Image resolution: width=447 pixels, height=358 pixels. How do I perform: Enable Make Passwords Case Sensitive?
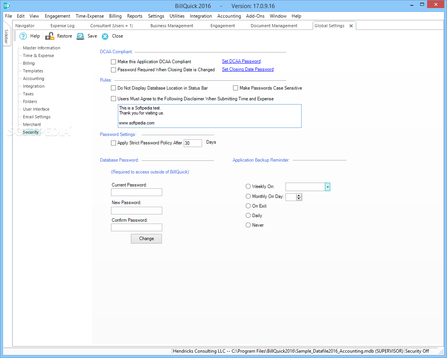[x=235, y=88]
